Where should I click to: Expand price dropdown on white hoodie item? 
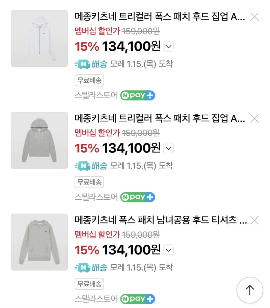(168, 47)
